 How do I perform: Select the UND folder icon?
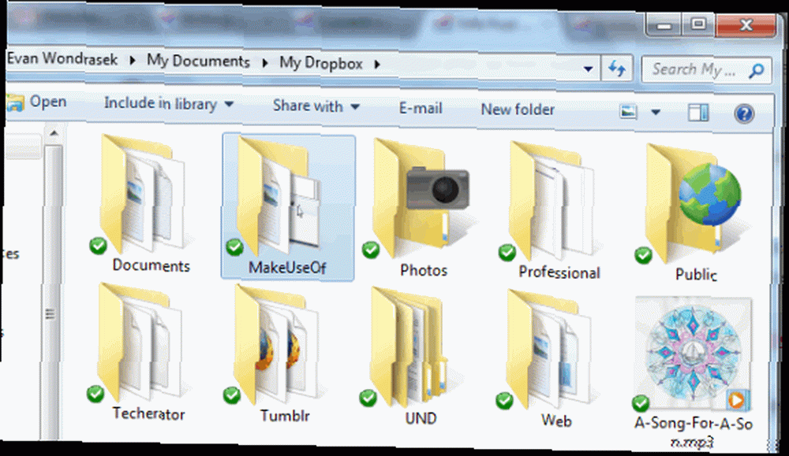point(409,347)
